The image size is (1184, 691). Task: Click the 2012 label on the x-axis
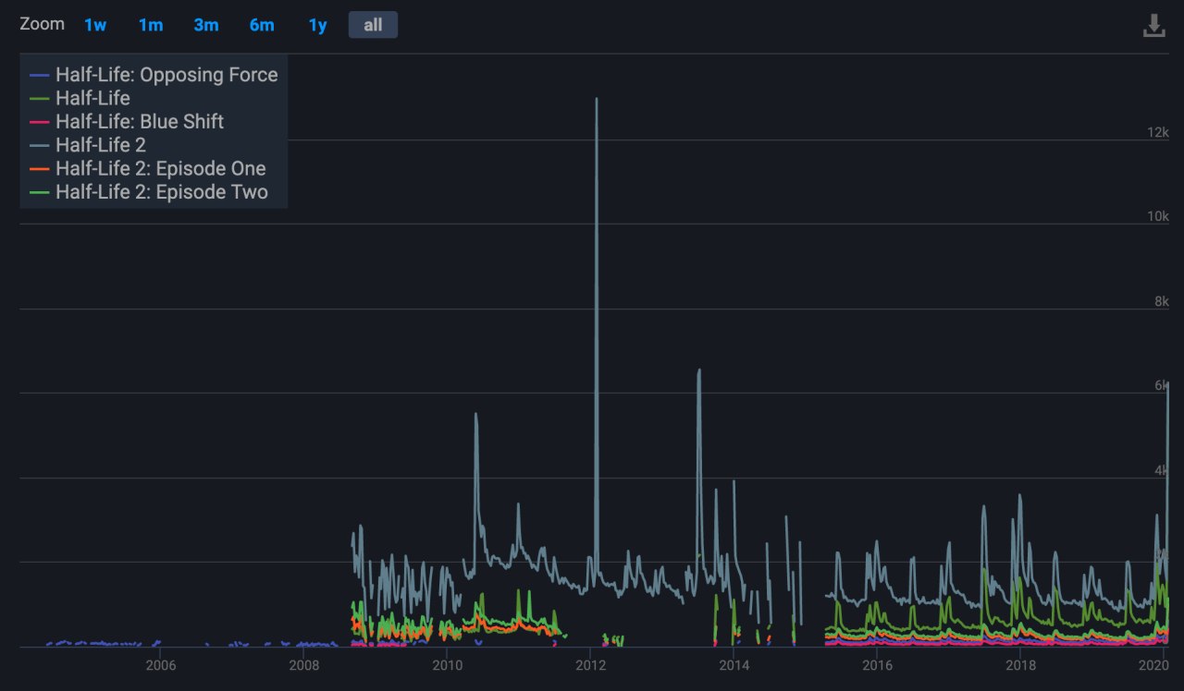pos(590,665)
